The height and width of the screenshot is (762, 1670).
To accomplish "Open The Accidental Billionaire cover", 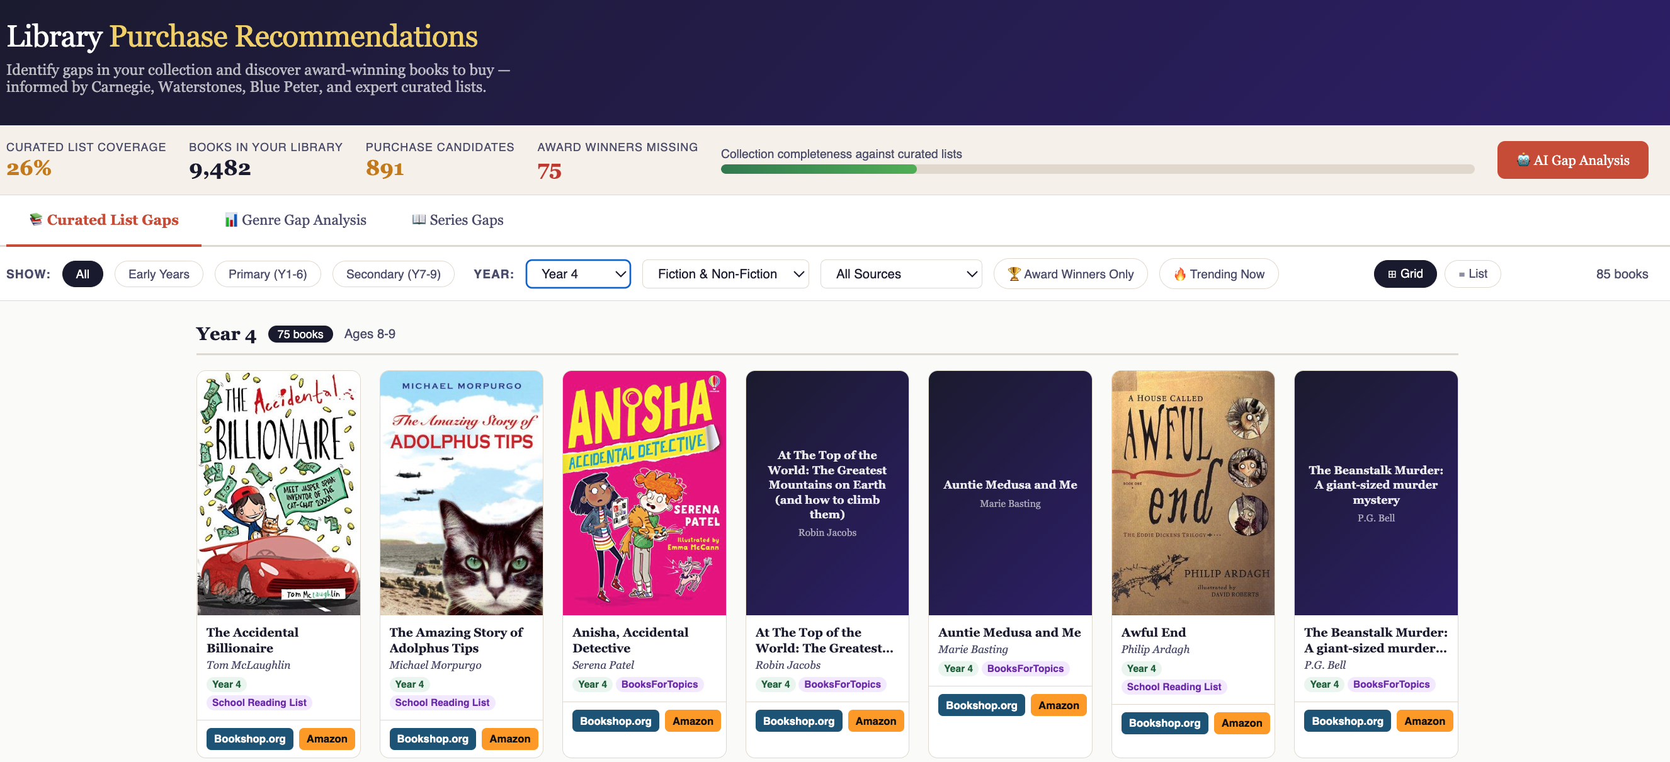I will [x=279, y=493].
